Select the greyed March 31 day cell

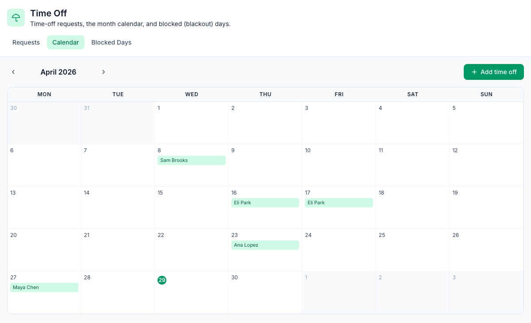pos(118,123)
